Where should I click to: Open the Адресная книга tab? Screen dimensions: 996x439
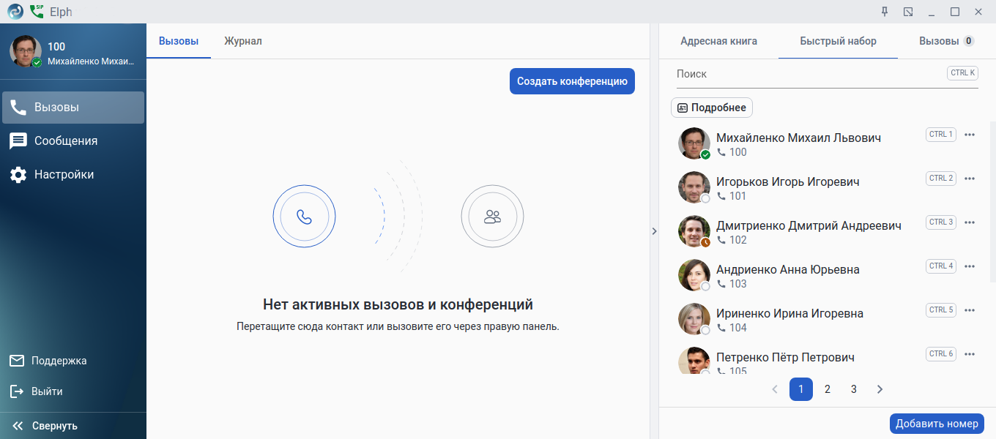[x=718, y=41]
